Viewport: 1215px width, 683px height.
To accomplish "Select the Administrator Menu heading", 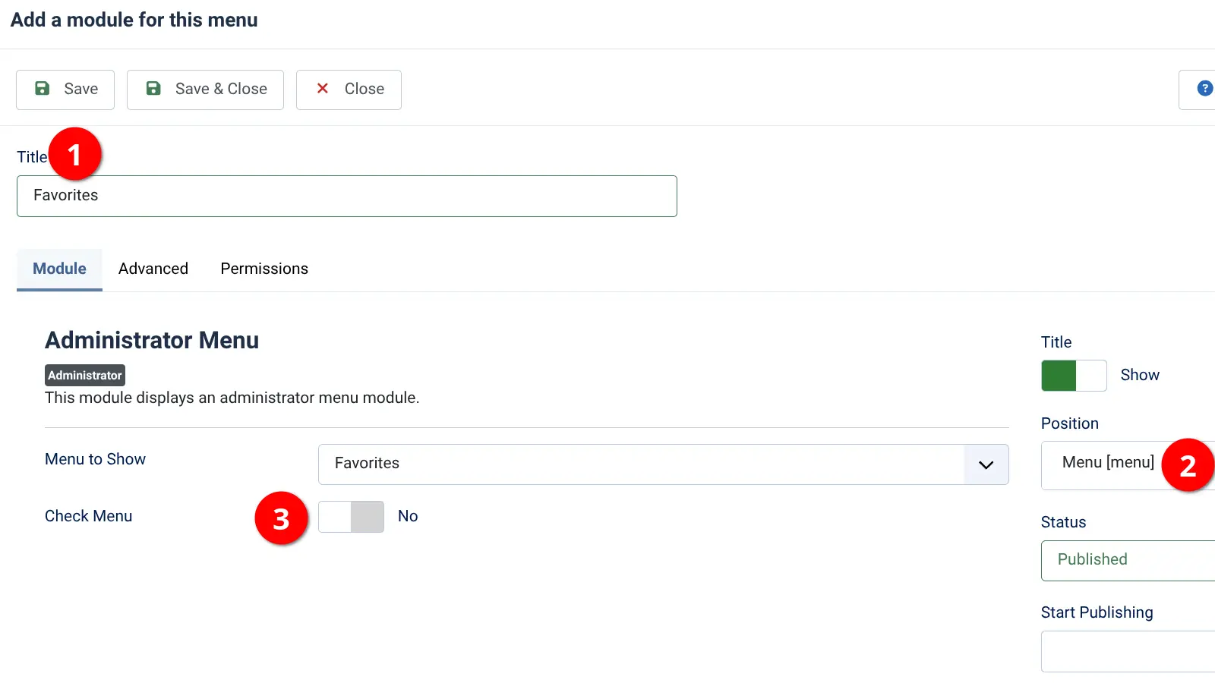I will tap(152, 340).
